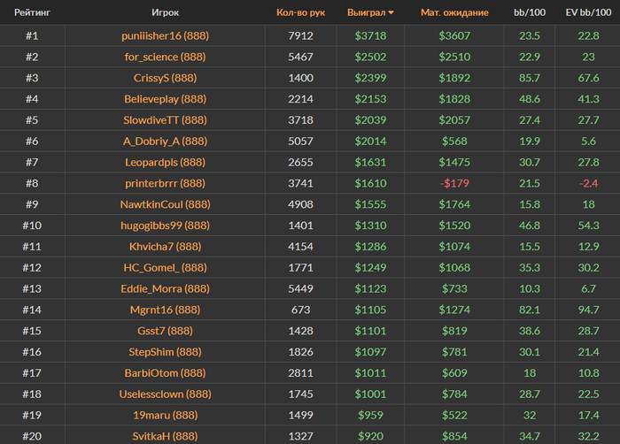This screenshot has width=620, height=444.
Task: Sort by the bb/100 column header
Action: 530,13
